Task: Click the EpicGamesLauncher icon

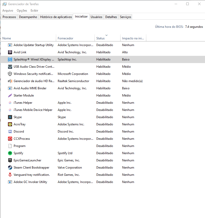Action: pyautogui.click(x=10, y=160)
